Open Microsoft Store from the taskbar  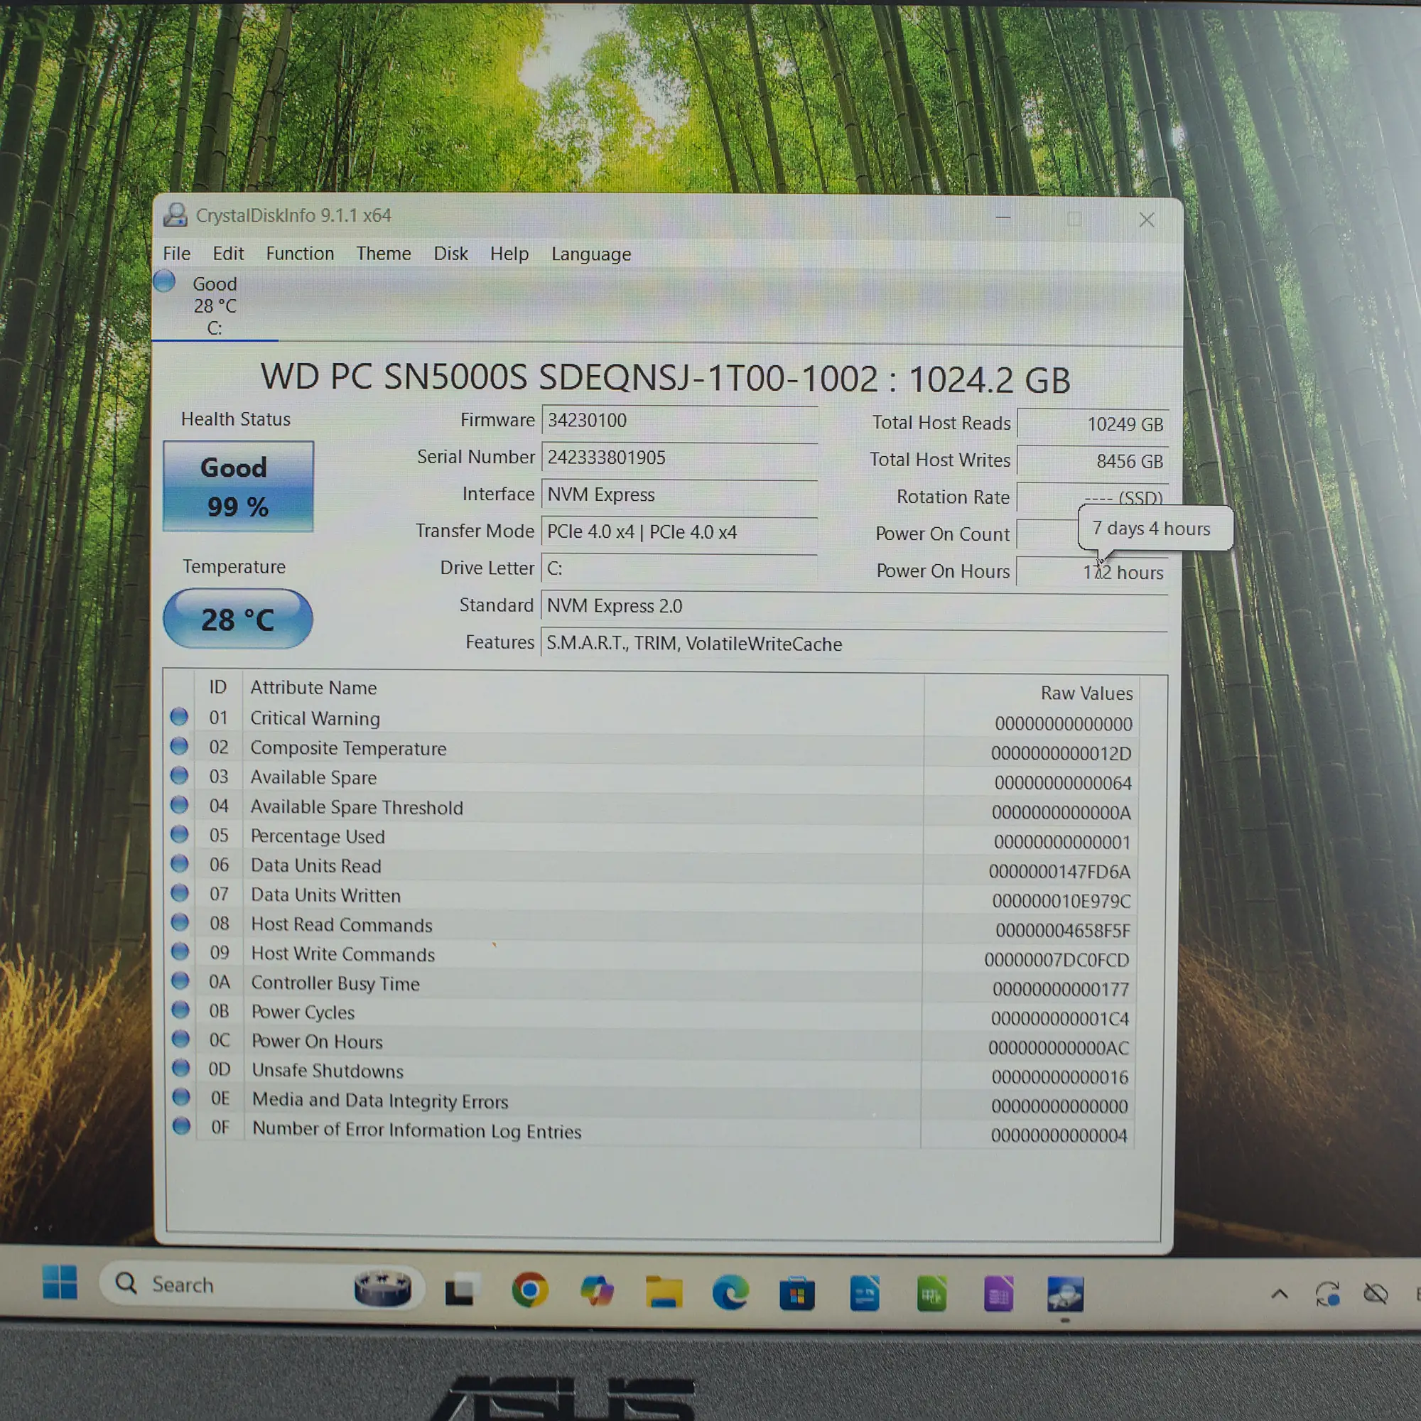(x=796, y=1294)
